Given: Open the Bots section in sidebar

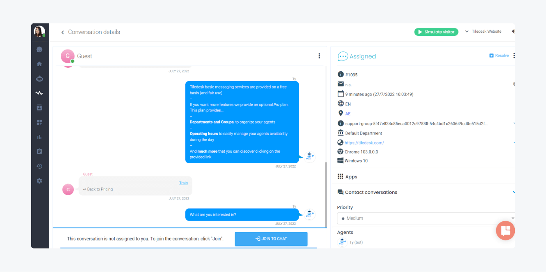Looking at the screenshot, I should coord(39,79).
